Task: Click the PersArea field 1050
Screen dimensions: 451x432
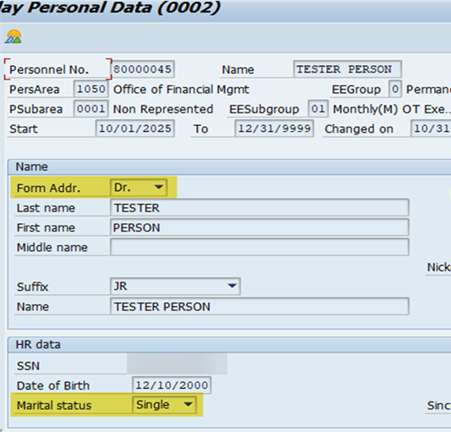Action: click(x=91, y=89)
